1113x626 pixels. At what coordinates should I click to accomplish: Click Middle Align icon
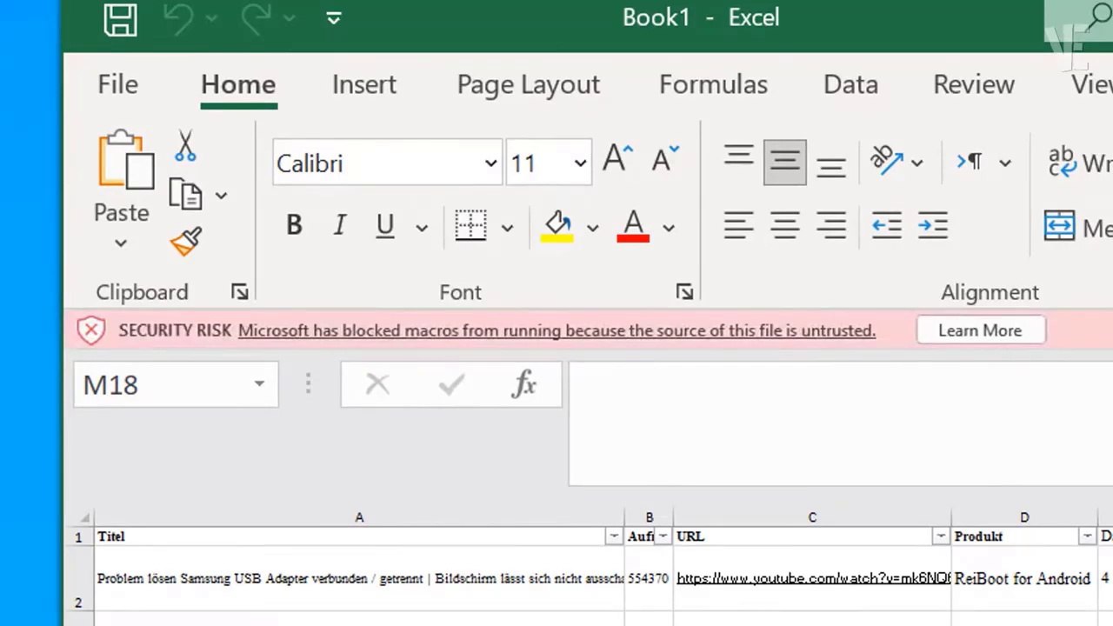(785, 163)
